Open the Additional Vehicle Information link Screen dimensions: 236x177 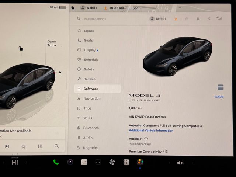[x=151, y=131]
